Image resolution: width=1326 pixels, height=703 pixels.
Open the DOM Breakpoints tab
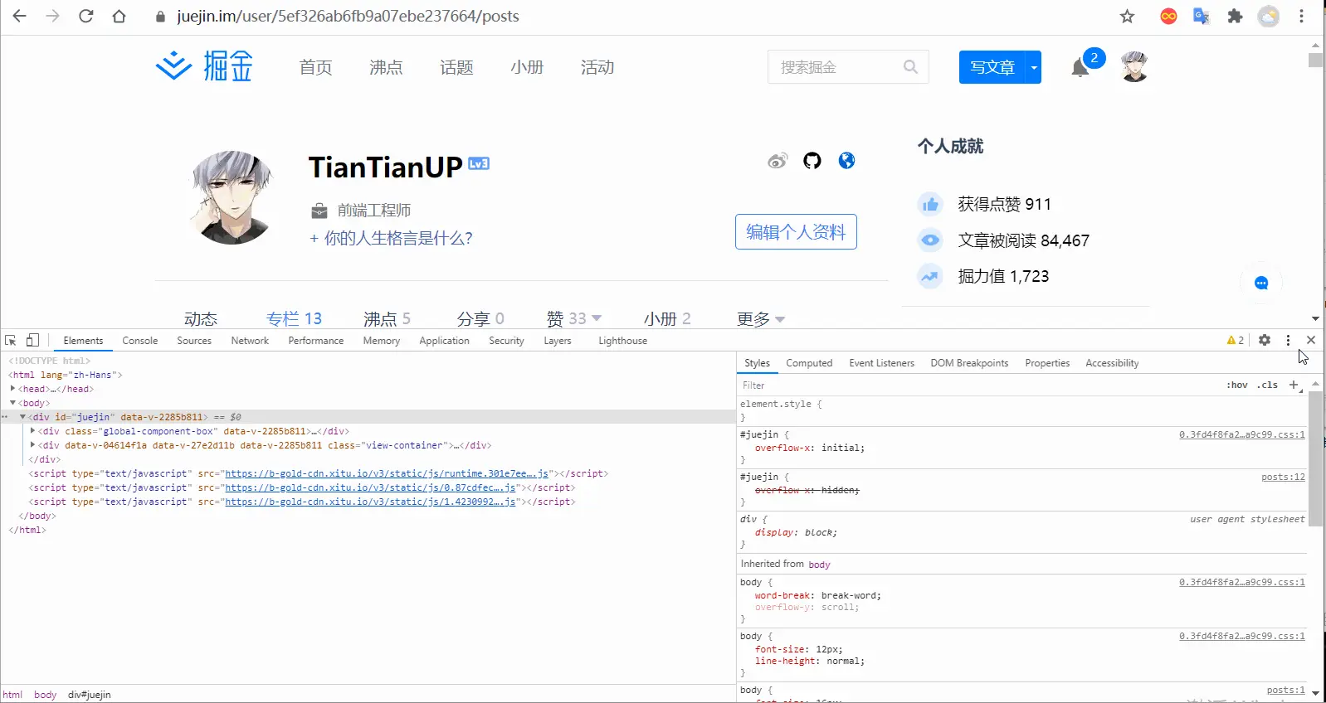(969, 363)
